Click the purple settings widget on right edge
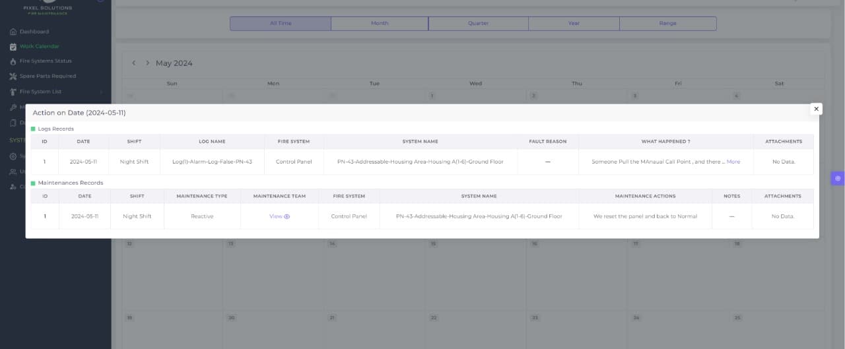Screen dimensions: 845x349 pos(838,178)
